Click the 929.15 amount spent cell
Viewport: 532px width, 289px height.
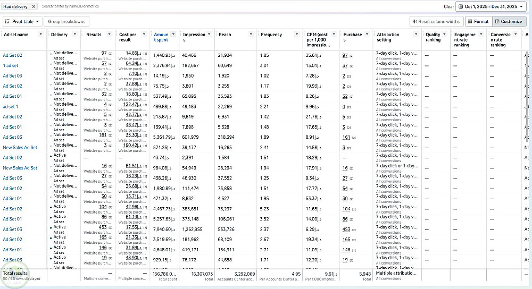(x=162, y=260)
